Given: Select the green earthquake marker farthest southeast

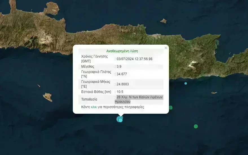Looking at the screenshot, I should (x=196, y=126).
